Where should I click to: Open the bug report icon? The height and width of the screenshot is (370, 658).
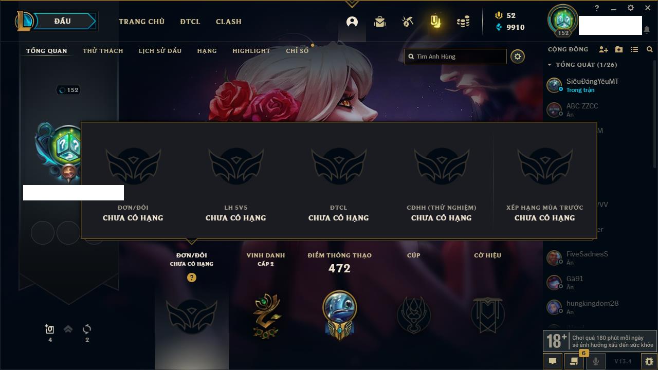coord(649,361)
